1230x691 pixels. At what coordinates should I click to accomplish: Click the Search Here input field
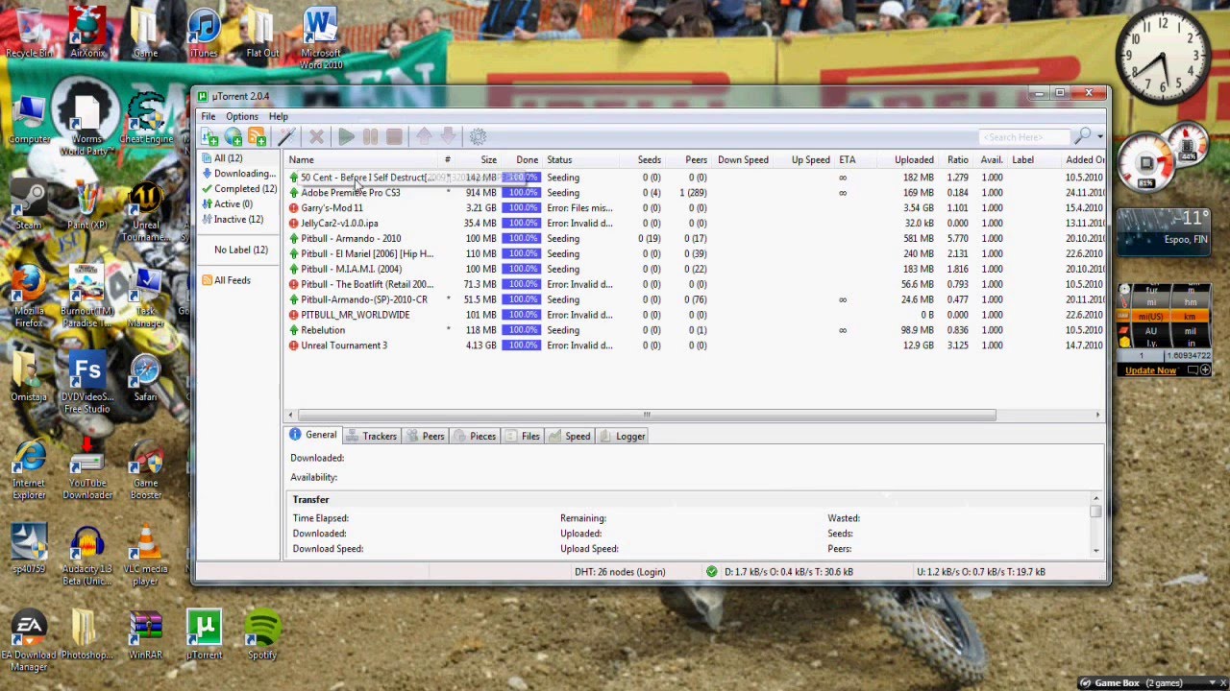click(1024, 137)
